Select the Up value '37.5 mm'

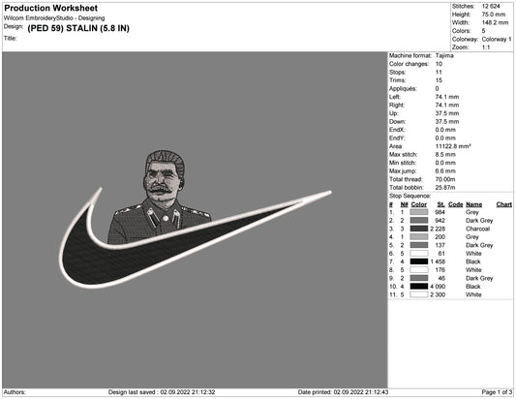coord(447,113)
